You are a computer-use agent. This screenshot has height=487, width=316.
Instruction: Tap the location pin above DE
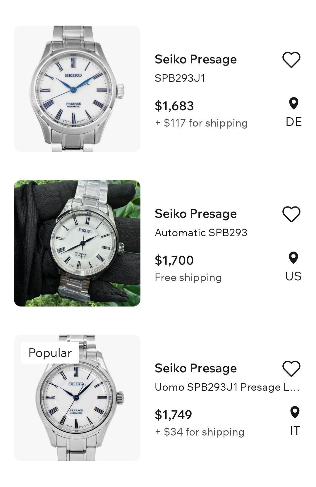(x=293, y=103)
